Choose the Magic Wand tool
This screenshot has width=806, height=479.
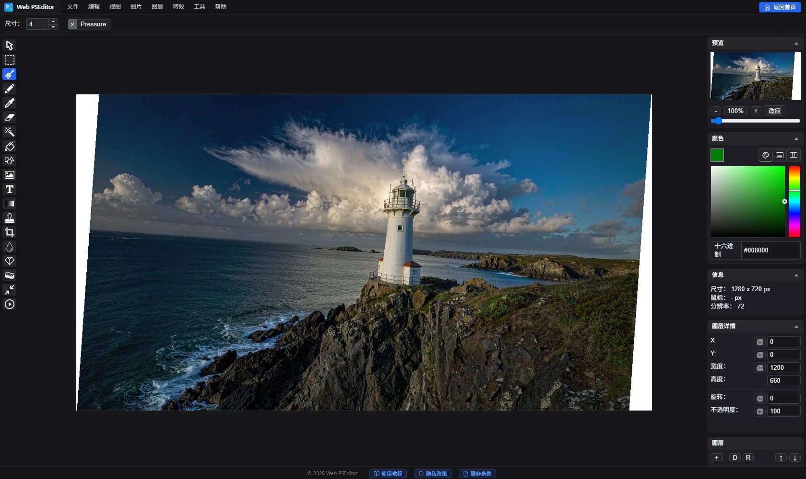[x=10, y=132]
